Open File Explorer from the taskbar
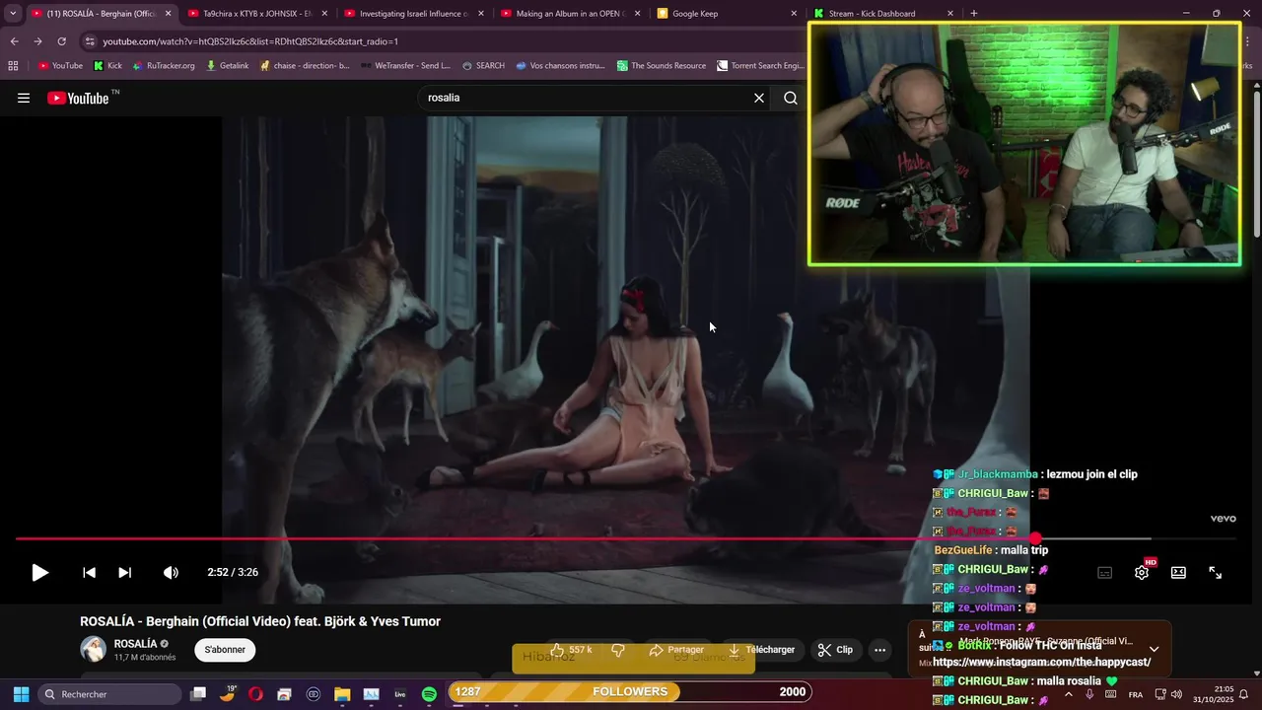This screenshot has width=1262, height=710. (342, 694)
